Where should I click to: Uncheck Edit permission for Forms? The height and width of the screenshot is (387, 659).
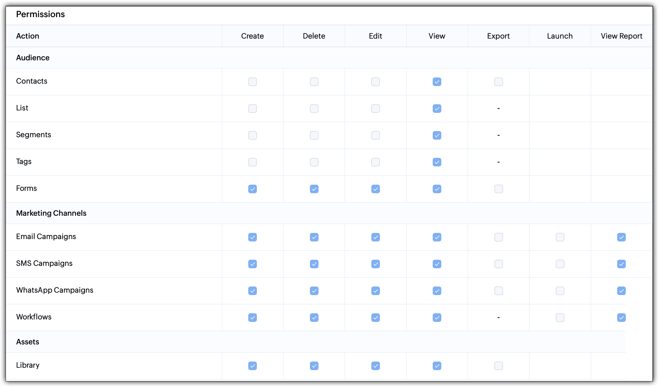375,189
